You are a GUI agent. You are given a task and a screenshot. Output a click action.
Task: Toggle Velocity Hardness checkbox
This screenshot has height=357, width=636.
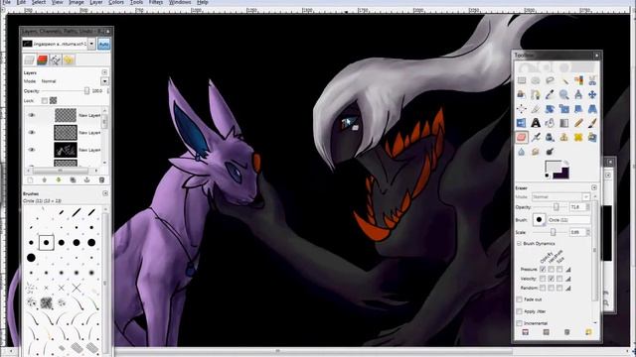552,279
